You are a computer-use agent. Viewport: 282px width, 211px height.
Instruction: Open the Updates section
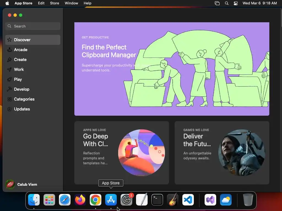(33, 109)
